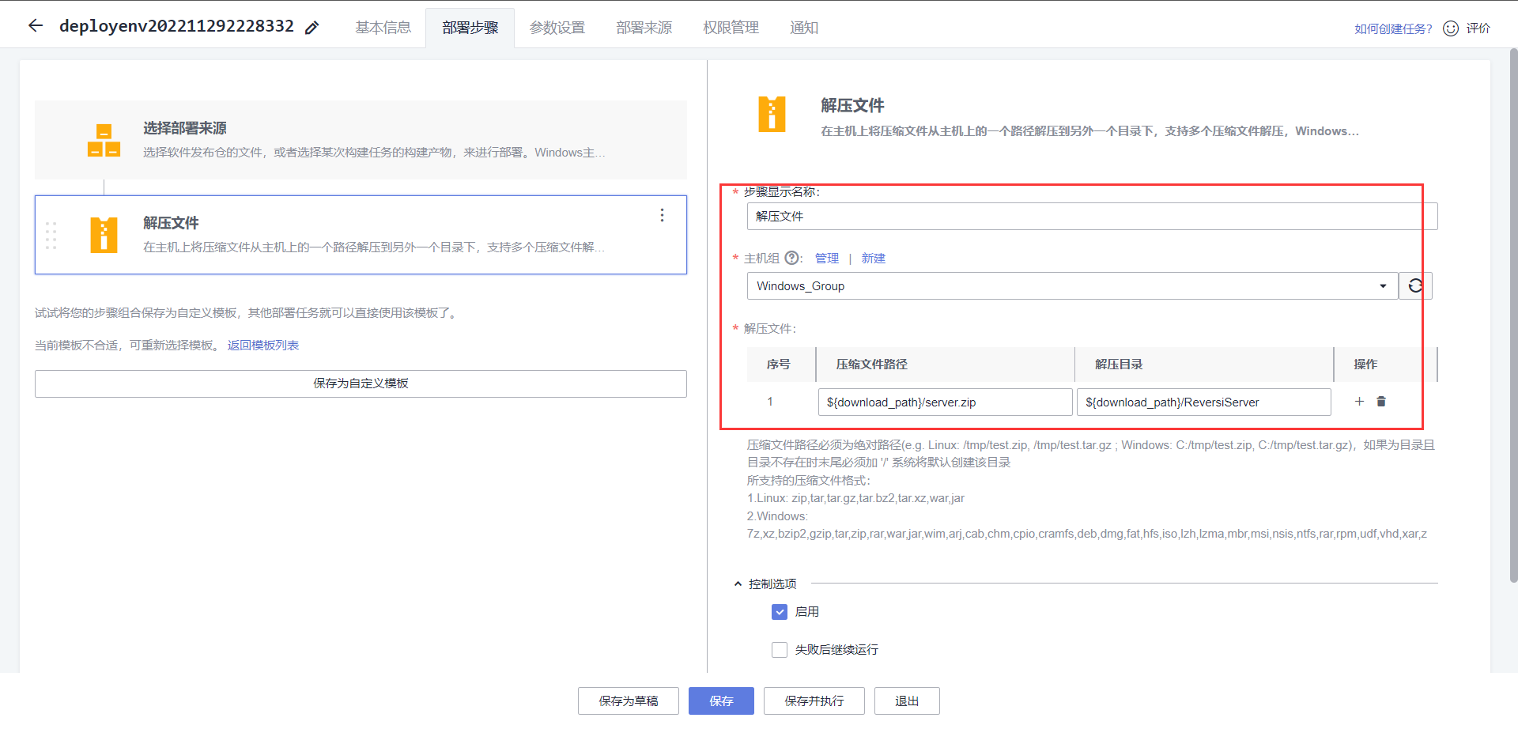
Task: Click the pencil icon to rename the deployment task
Action: click(312, 26)
